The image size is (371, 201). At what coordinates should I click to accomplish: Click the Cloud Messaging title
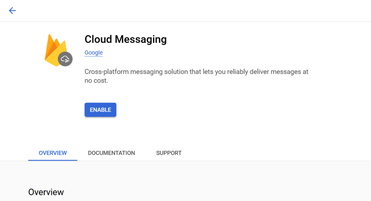click(x=126, y=39)
